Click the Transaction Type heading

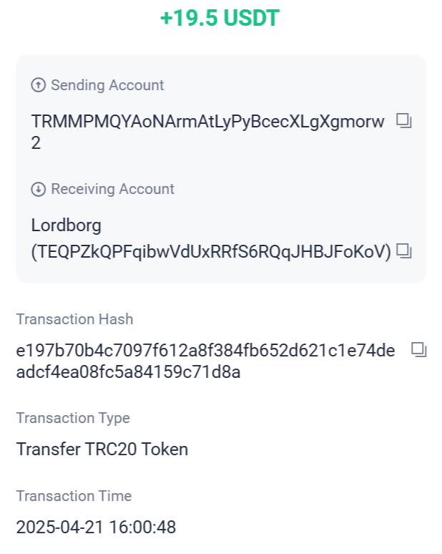coord(73,418)
